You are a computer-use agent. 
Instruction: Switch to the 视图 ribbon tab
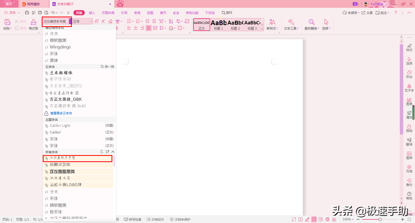(x=150, y=13)
